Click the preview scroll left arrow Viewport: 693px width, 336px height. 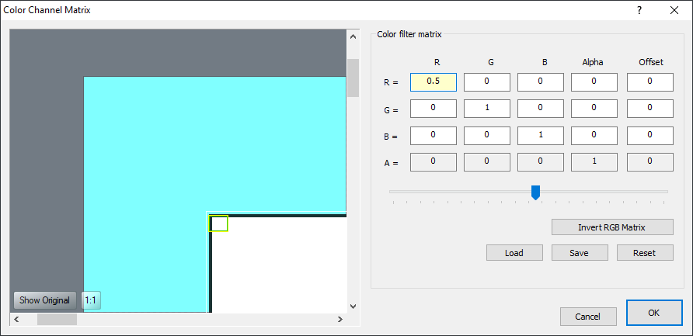point(16,319)
